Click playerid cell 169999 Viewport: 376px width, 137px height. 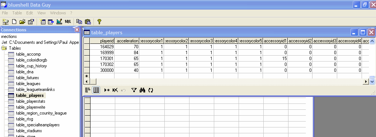pos(102,53)
